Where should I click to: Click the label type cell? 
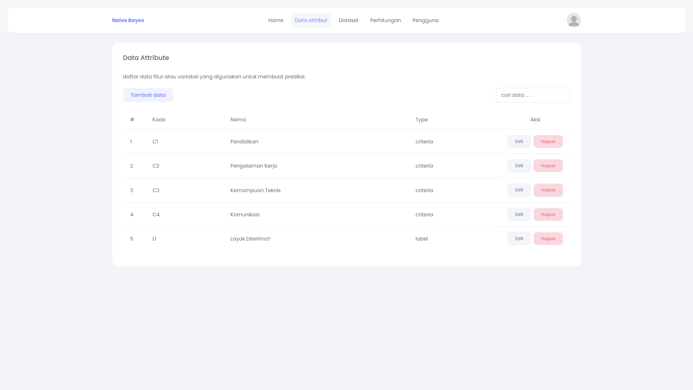coord(422,239)
